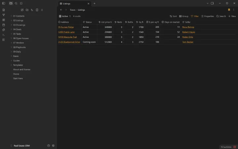The image size is (238, 149).
Task: Navigate back with left arrow
Action: (61, 10)
